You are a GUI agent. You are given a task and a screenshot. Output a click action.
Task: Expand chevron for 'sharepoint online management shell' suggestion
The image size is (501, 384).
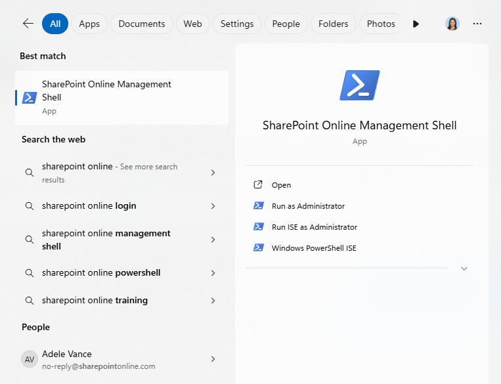pos(213,240)
